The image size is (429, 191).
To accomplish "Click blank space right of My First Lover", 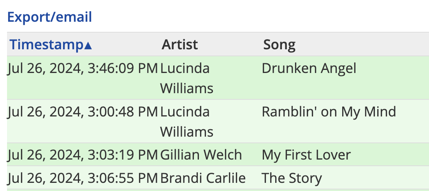I will tap(390, 155).
